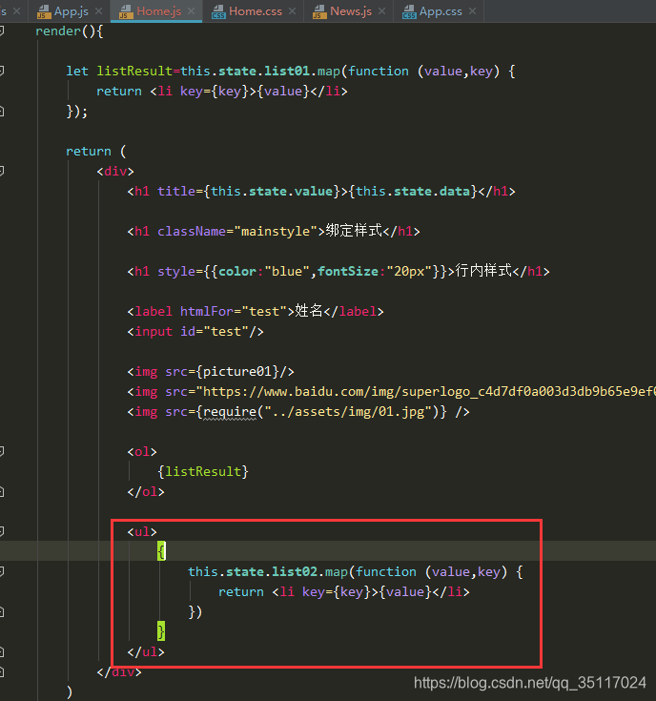The width and height of the screenshot is (656, 701).
Task: Close the App.js tab
Action: tap(99, 11)
